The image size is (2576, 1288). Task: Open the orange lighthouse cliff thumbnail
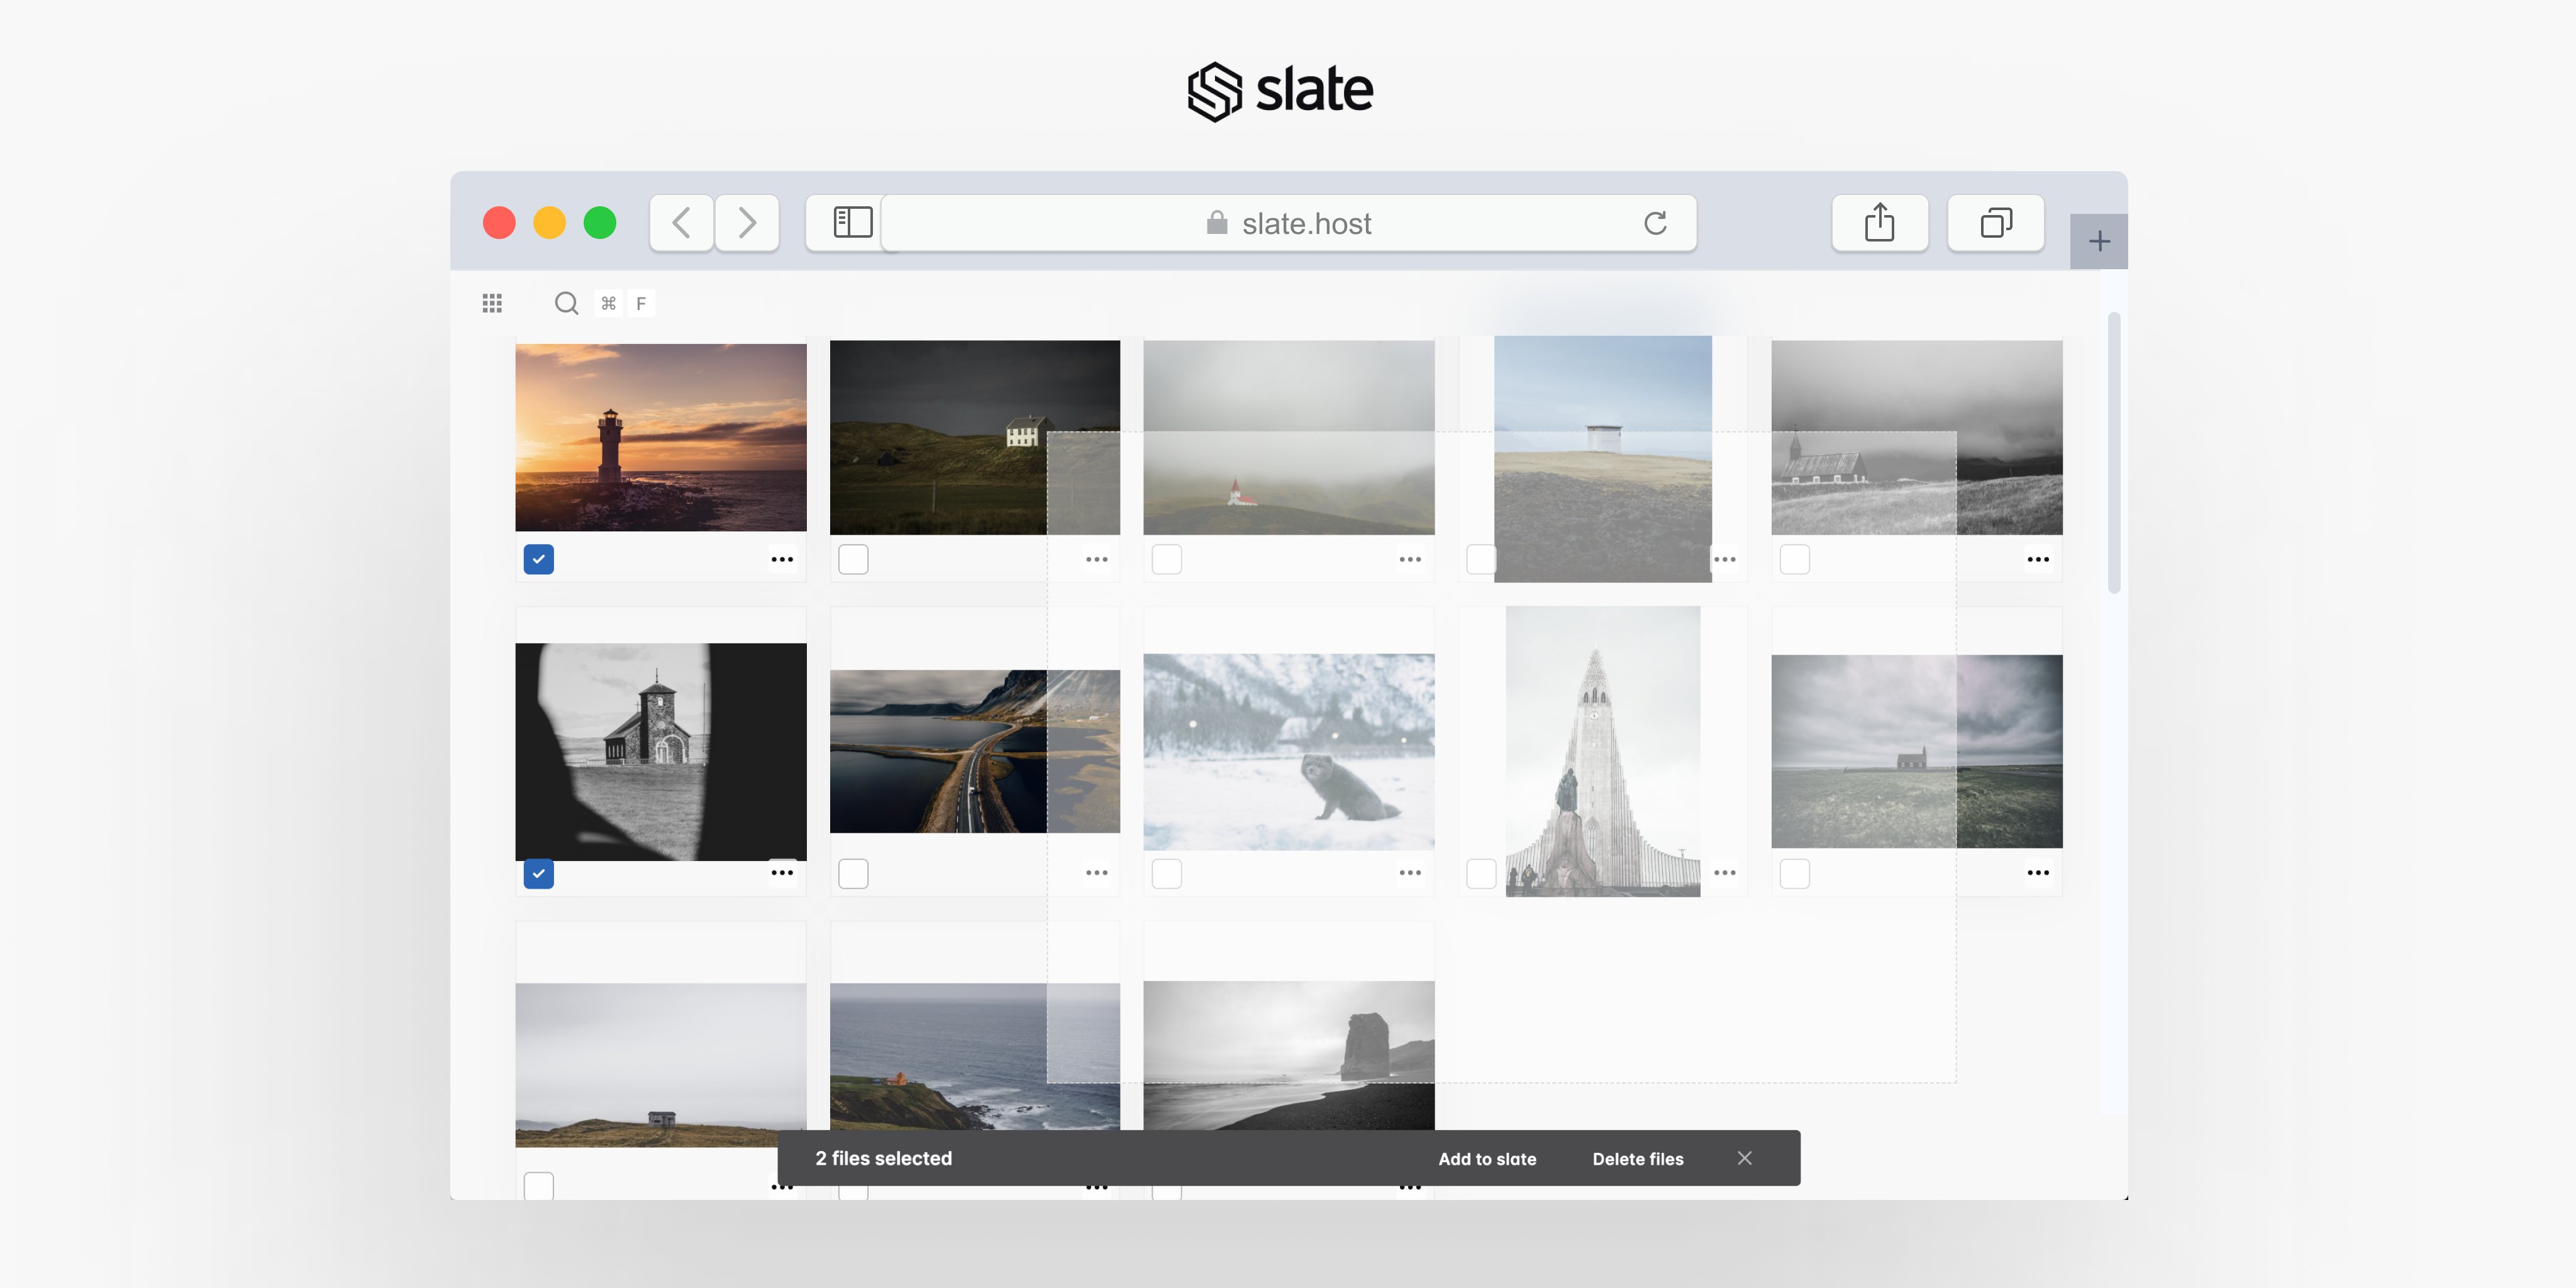pos(975,1056)
